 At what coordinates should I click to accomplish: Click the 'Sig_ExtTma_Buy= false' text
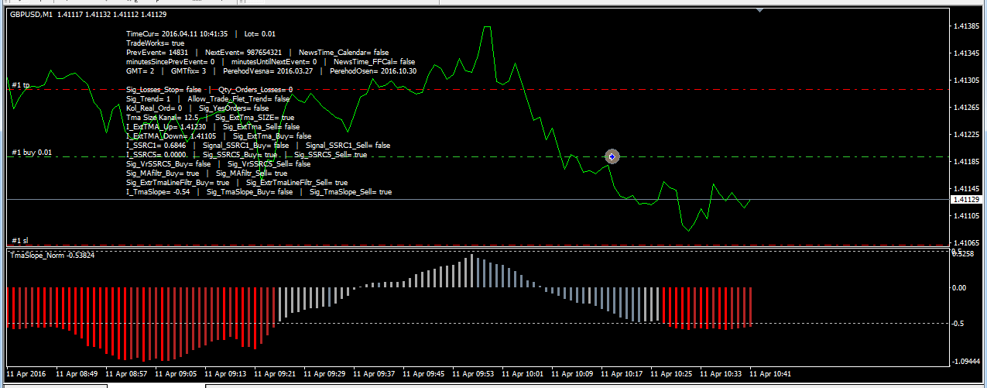tap(272, 135)
